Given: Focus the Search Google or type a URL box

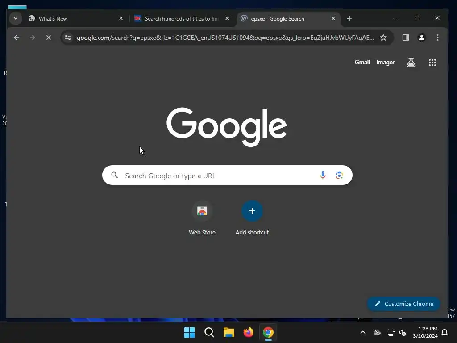Looking at the screenshot, I should point(227,175).
